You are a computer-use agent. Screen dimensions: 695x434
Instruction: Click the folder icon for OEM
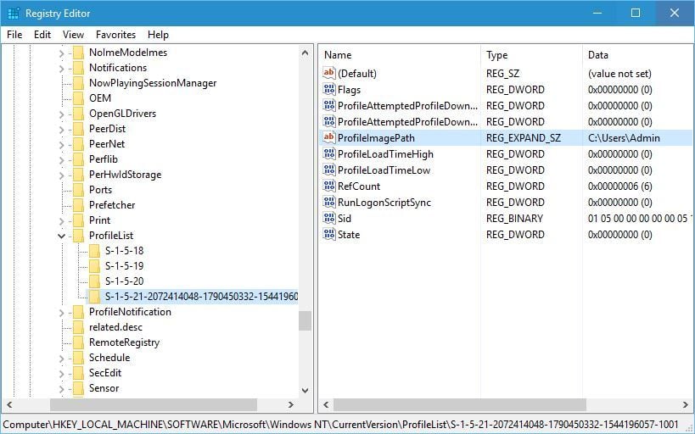pyautogui.click(x=78, y=98)
